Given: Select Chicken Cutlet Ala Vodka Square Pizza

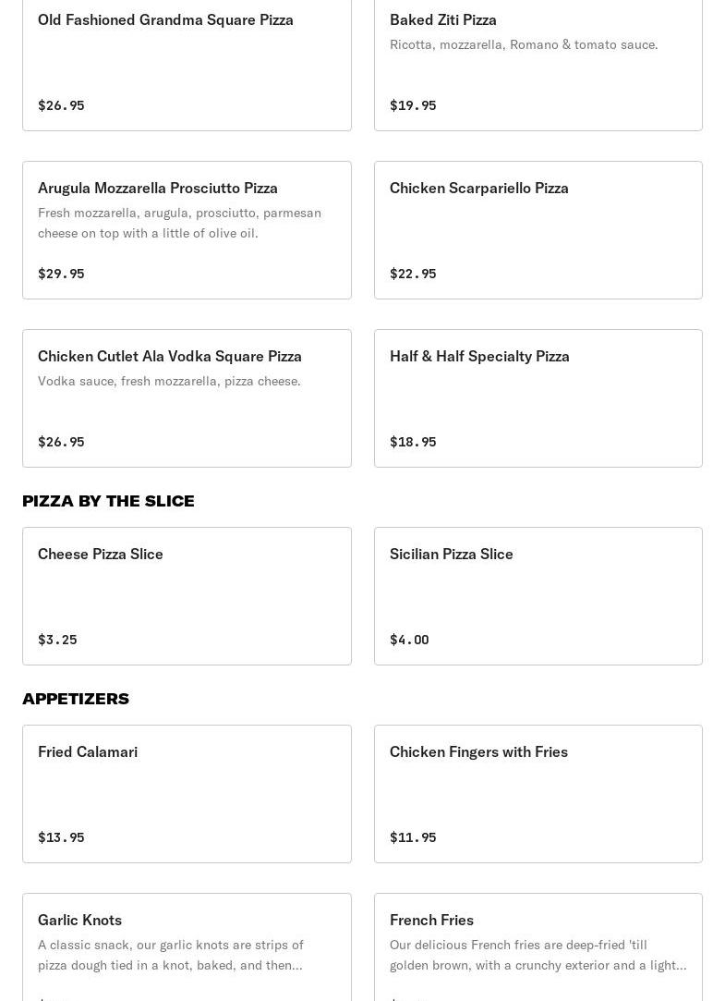Looking at the screenshot, I should coord(170,356).
